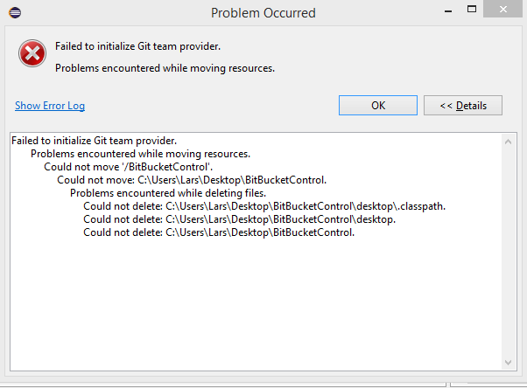Click the OK button

pyautogui.click(x=378, y=106)
